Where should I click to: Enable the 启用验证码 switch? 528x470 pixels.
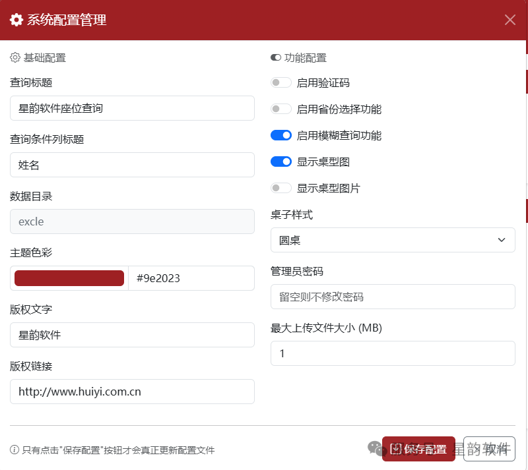[280, 82]
